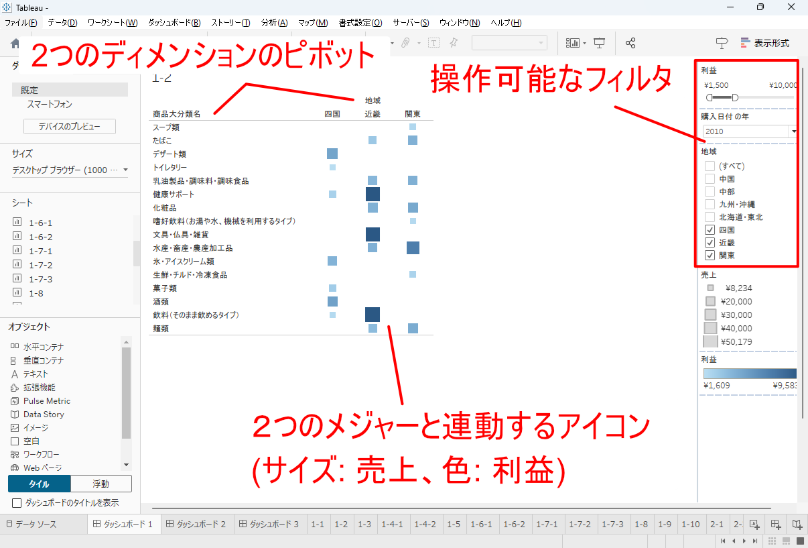Click the 健康サポート 近畿 dark square mark
Screen dimensions: 808x548
(373, 194)
